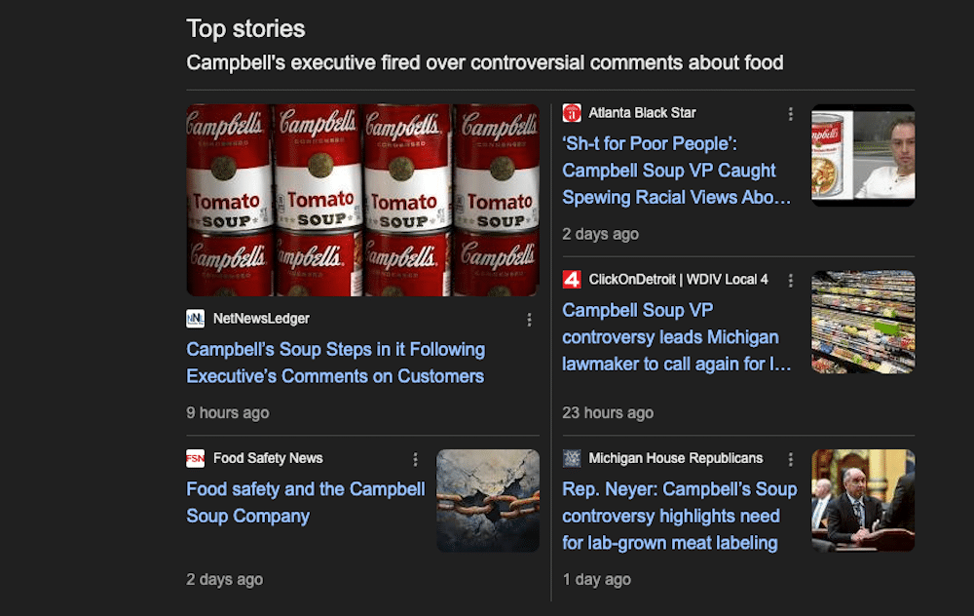This screenshot has height=616, width=974.
Task: Click the Atlanta Black Star favicon
Action: (x=572, y=113)
